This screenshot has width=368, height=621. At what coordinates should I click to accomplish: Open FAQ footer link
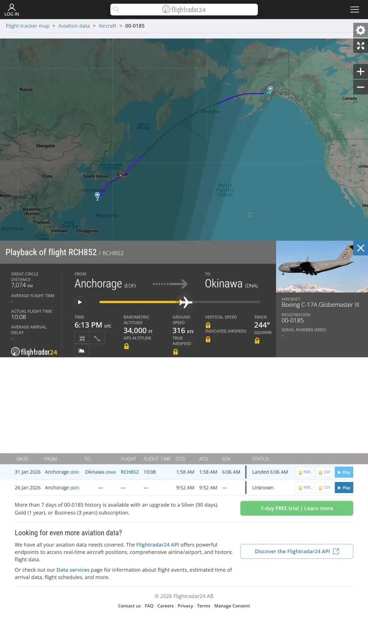click(149, 606)
